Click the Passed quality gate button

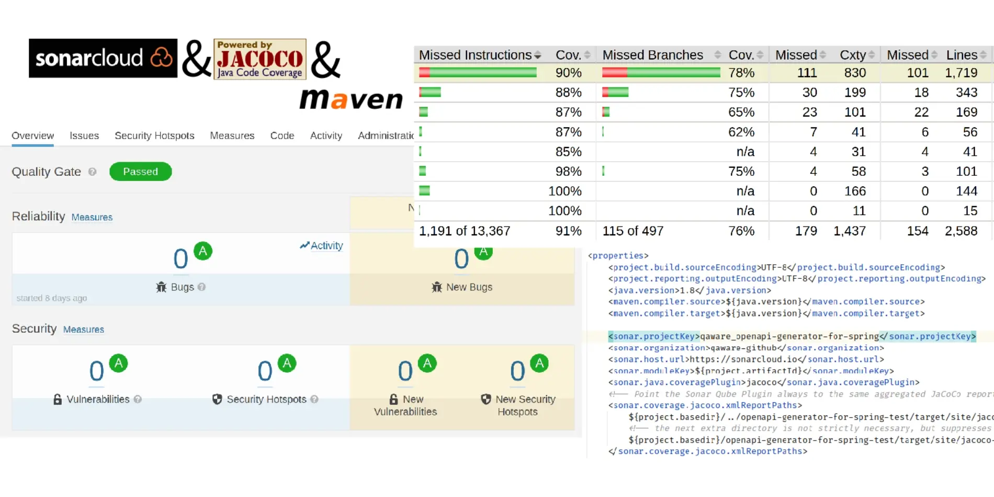point(140,171)
